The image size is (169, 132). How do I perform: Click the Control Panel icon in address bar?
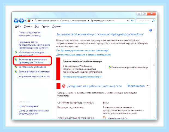[x=29, y=20]
